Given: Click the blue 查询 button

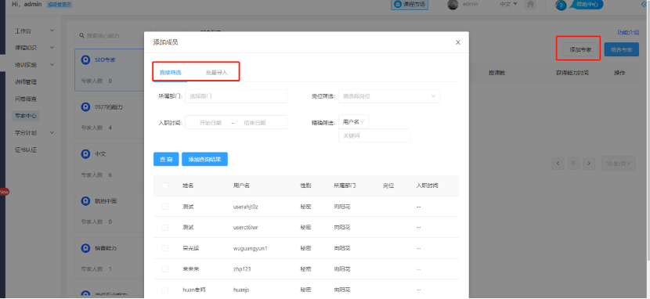Looking at the screenshot, I should [166, 160].
